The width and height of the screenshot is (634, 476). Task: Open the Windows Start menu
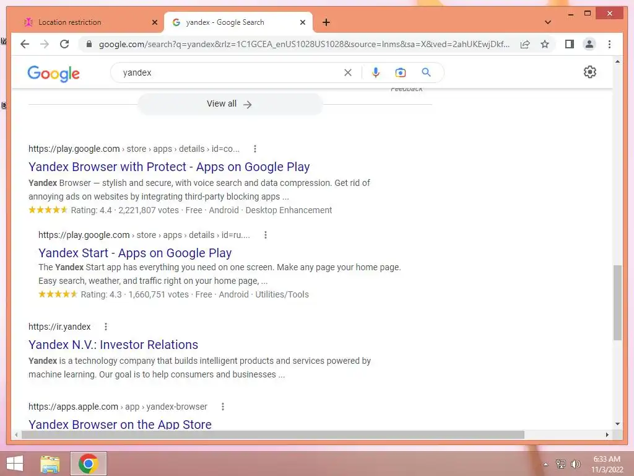15,464
